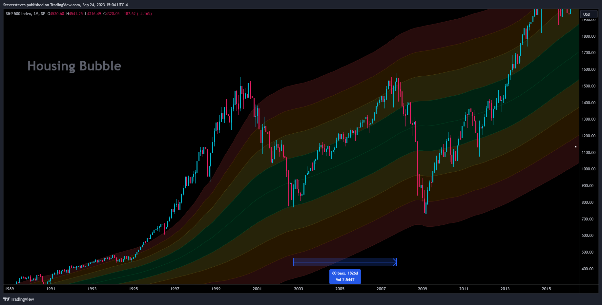This screenshot has height=305, width=602.
Task: Click the 2007 label on time axis
Action: [x=381, y=289]
